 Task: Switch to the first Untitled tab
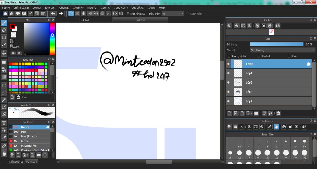coord(84,20)
